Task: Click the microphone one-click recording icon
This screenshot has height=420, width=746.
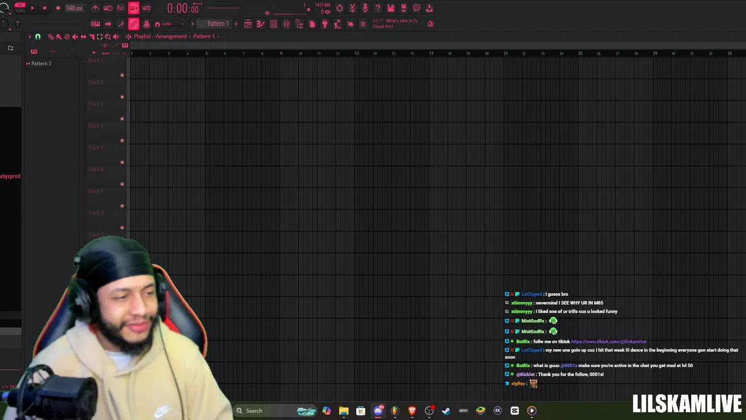Action: (x=365, y=8)
